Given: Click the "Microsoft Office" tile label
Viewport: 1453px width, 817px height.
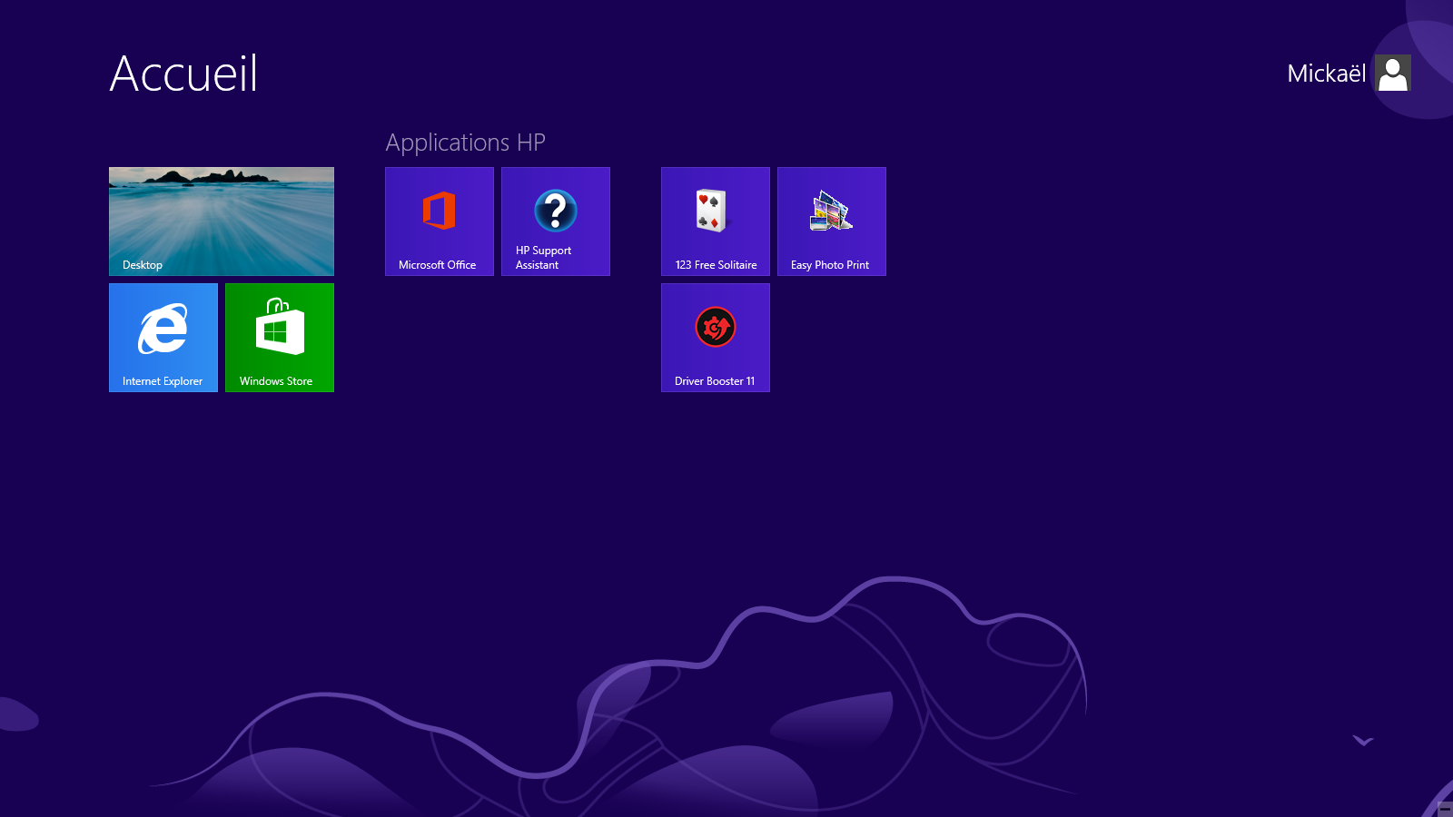Looking at the screenshot, I should [x=437, y=265].
